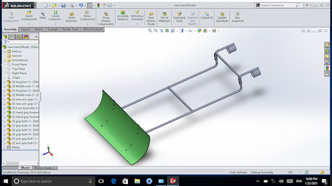Expand the History tree node
This screenshot has width=332, height=186.
[x=4, y=52]
